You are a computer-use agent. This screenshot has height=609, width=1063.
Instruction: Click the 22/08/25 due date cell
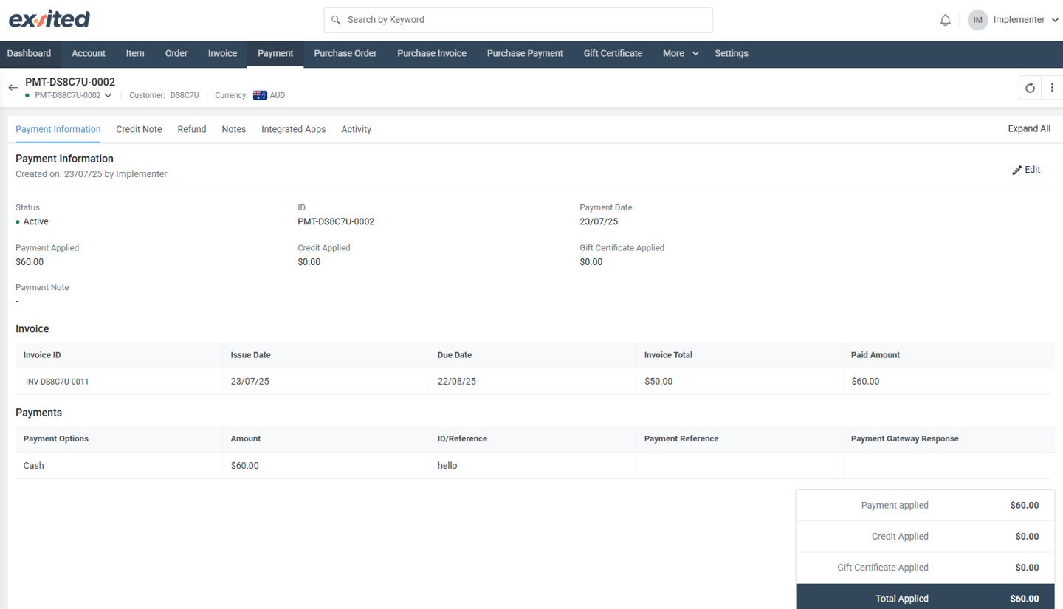click(x=532, y=382)
